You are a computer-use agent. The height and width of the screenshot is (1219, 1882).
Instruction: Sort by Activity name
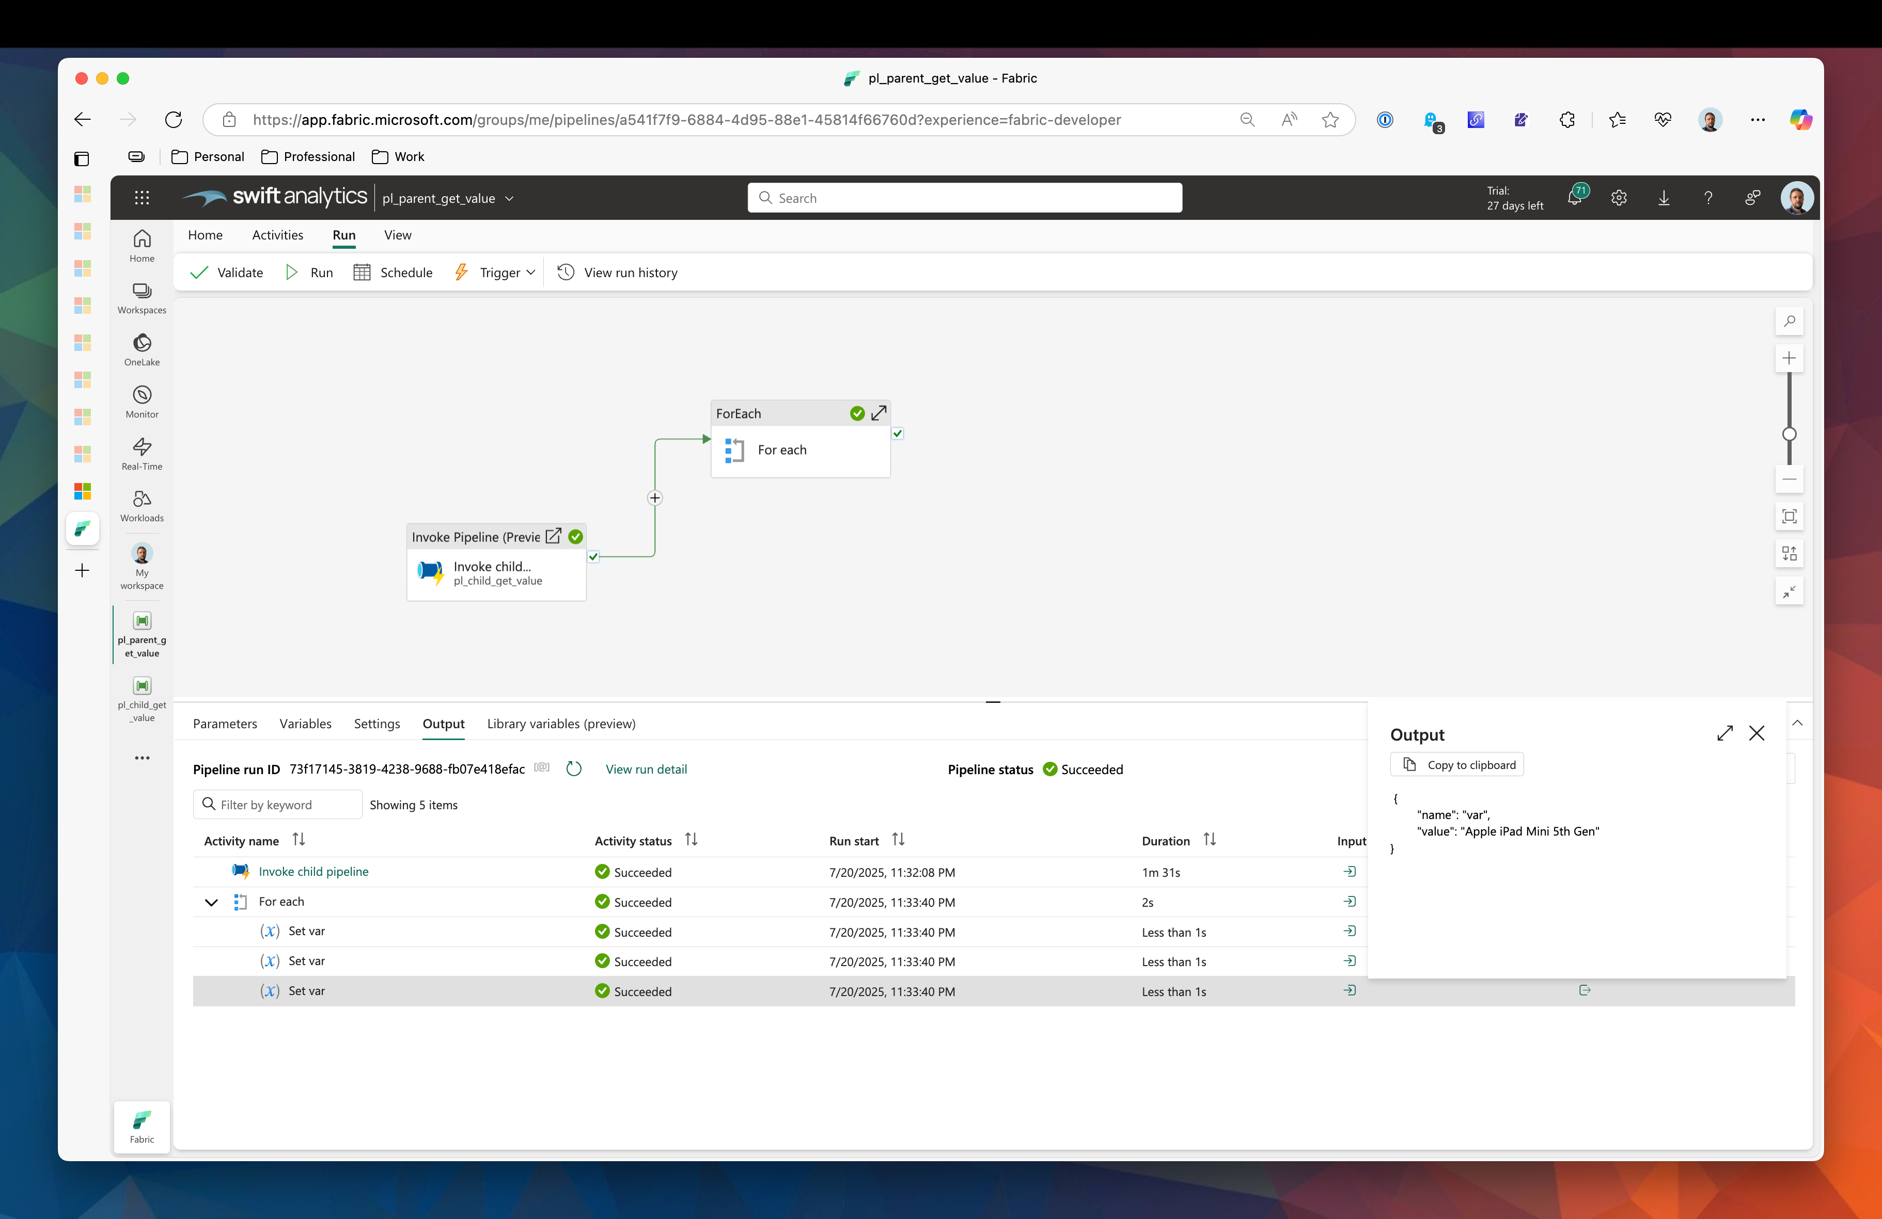(x=298, y=840)
